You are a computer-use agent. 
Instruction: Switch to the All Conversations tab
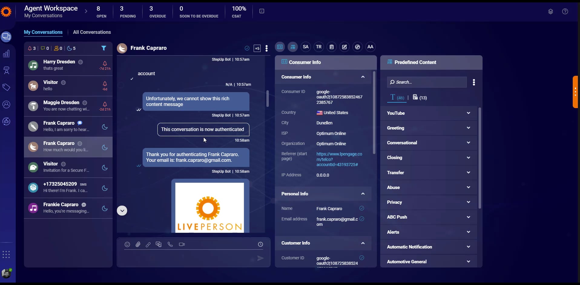pyautogui.click(x=92, y=32)
